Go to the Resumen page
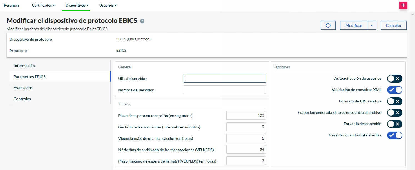This screenshot has width=415, height=170. coord(11,5)
